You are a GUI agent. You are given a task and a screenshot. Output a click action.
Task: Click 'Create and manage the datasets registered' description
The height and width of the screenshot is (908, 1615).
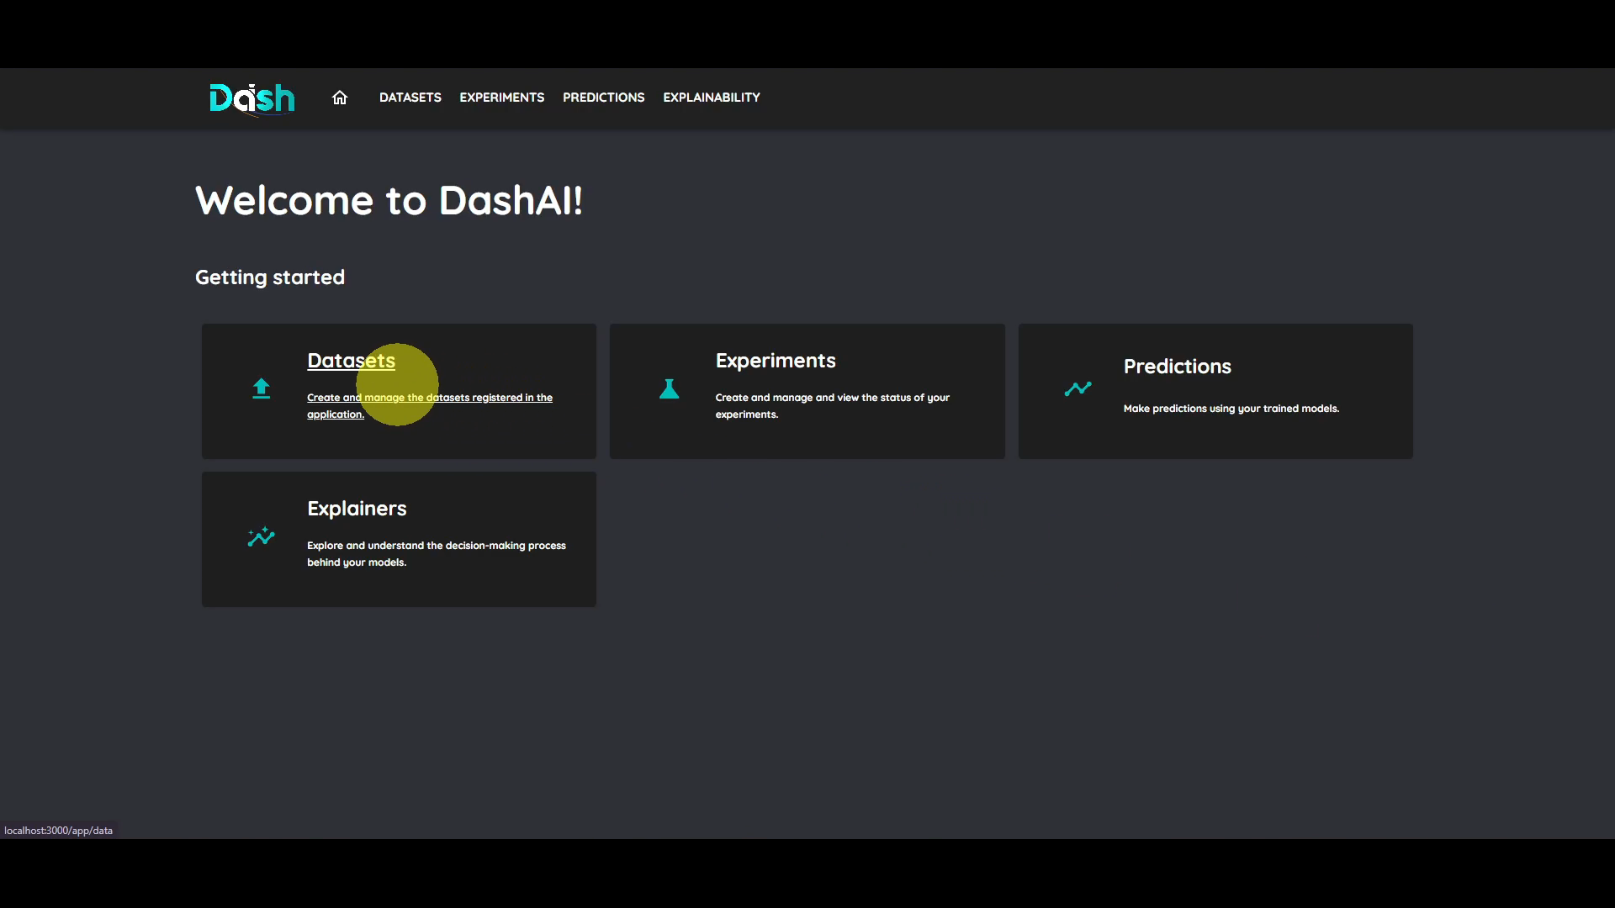(430, 406)
